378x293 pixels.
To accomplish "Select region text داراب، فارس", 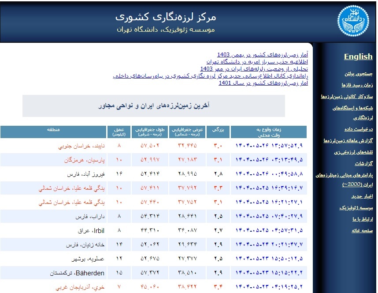I will pyautogui.click(x=90, y=217).
